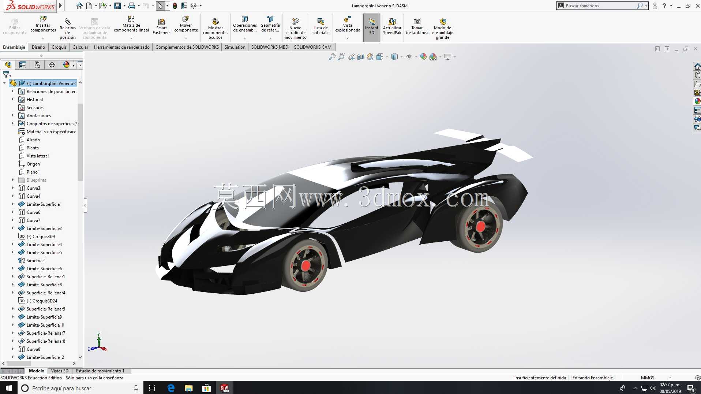Viewport: 701px width, 394px height.
Task: Click the feature tree vertical scrollbar
Action: coord(80,142)
